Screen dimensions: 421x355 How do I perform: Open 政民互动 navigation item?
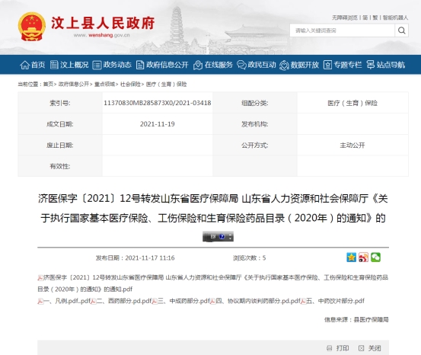[x=257, y=65]
